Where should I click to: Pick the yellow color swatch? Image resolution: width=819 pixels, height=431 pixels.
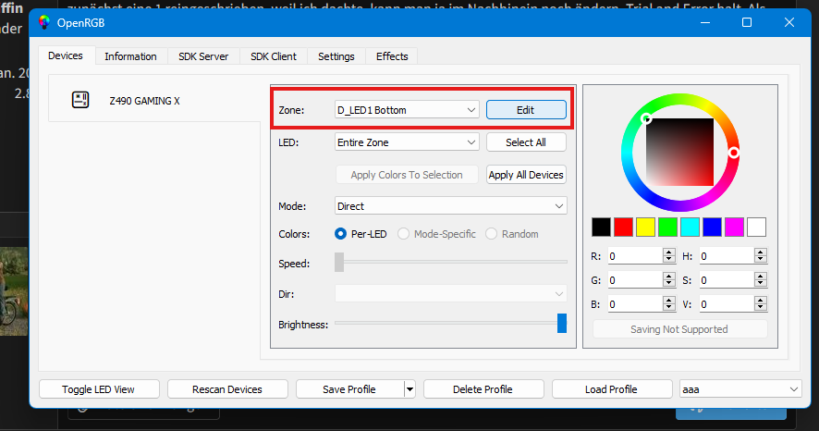645,227
